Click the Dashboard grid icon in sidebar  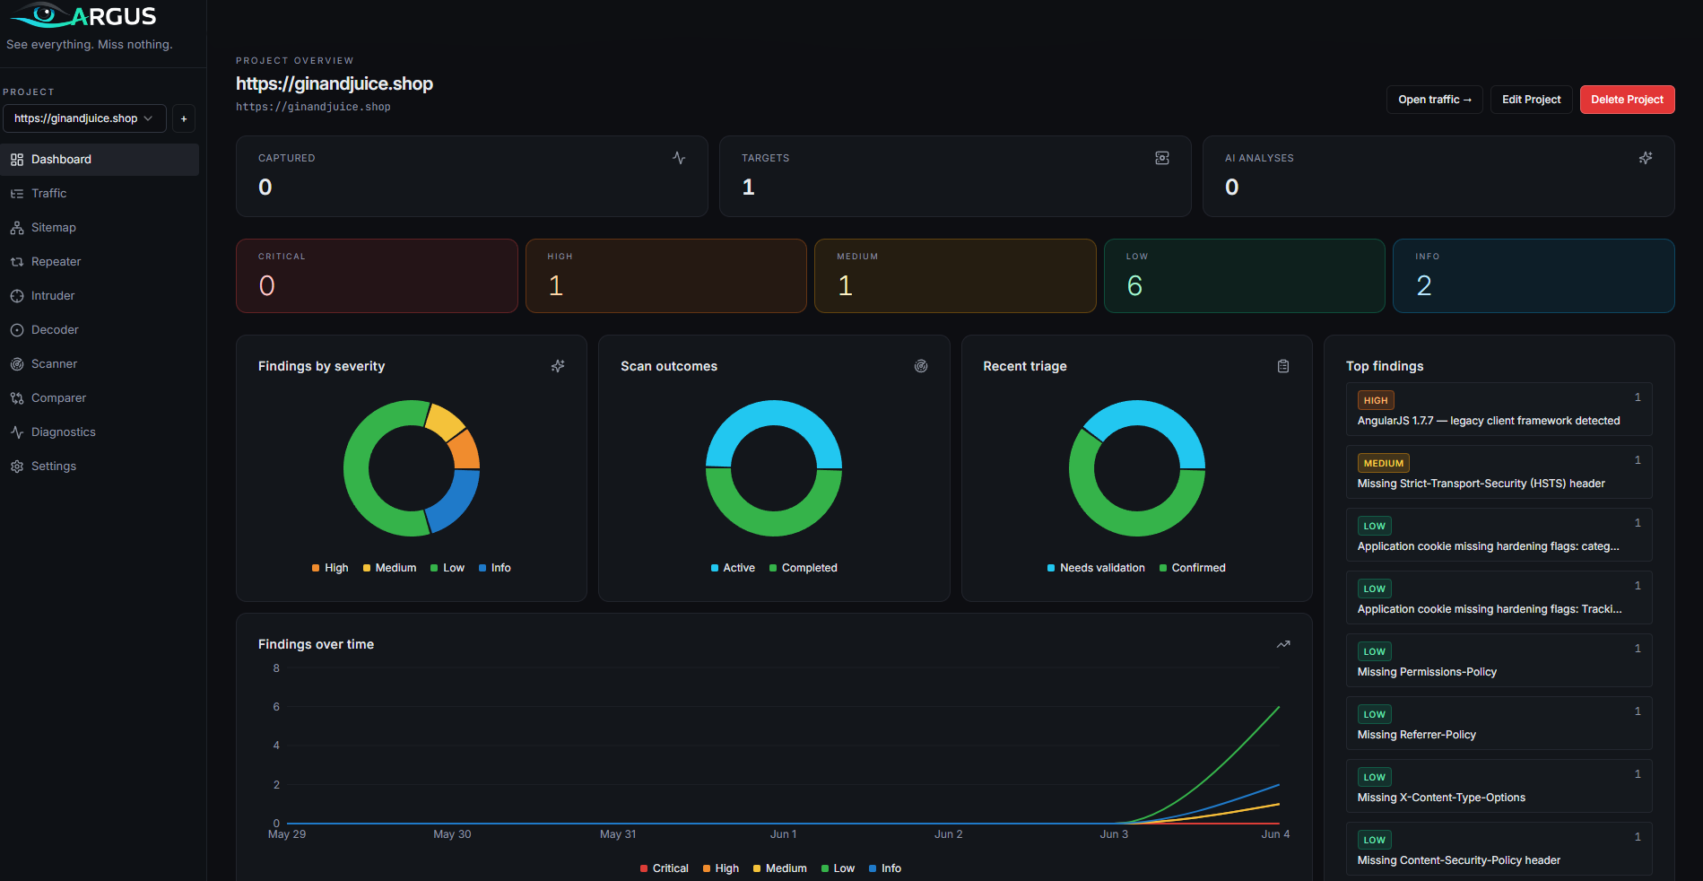pos(17,160)
